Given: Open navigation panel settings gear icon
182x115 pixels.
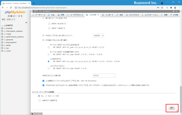Looking at the screenshot, I should tap(19, 16).
